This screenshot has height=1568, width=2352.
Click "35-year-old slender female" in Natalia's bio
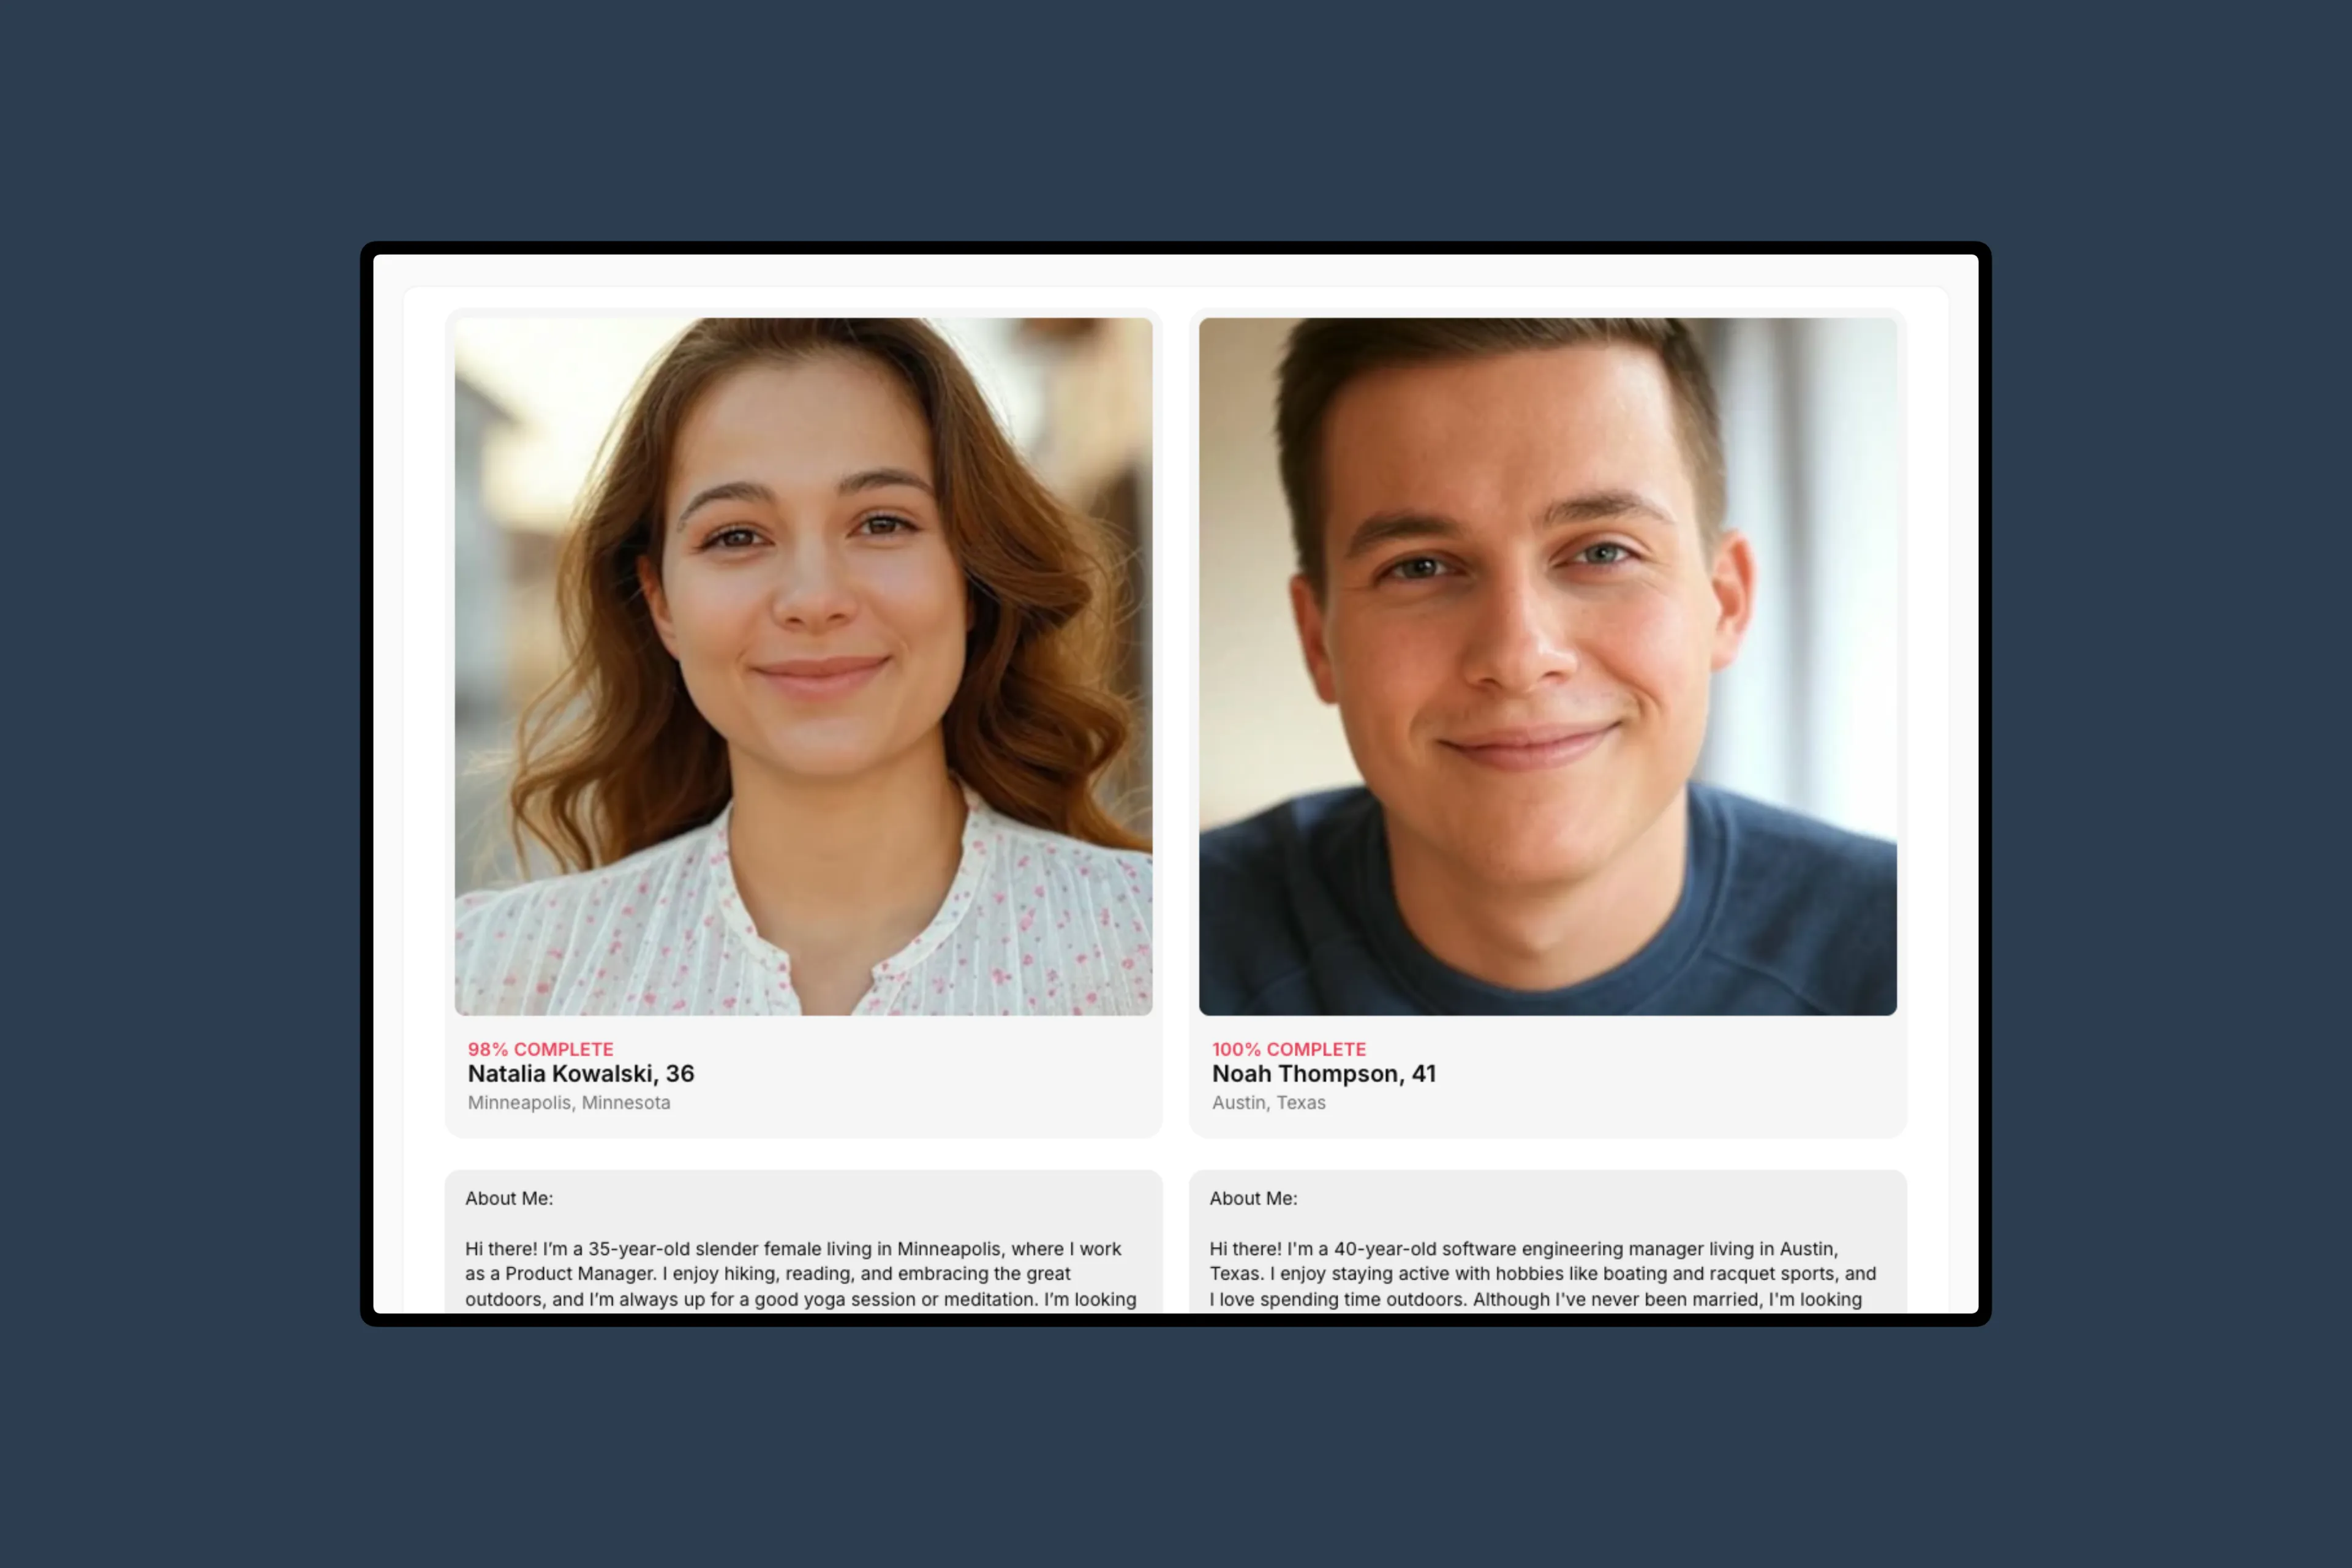(x=704, y=1249)
